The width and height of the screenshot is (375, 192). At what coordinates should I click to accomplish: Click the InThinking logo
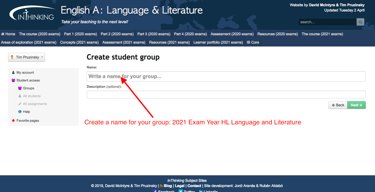pyautogui.click(x=32, y=14)
